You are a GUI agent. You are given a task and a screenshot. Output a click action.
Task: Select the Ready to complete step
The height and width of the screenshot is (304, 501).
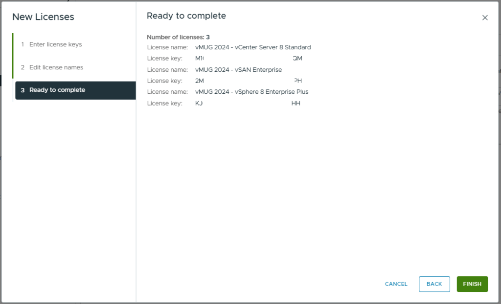click(57, 90)
